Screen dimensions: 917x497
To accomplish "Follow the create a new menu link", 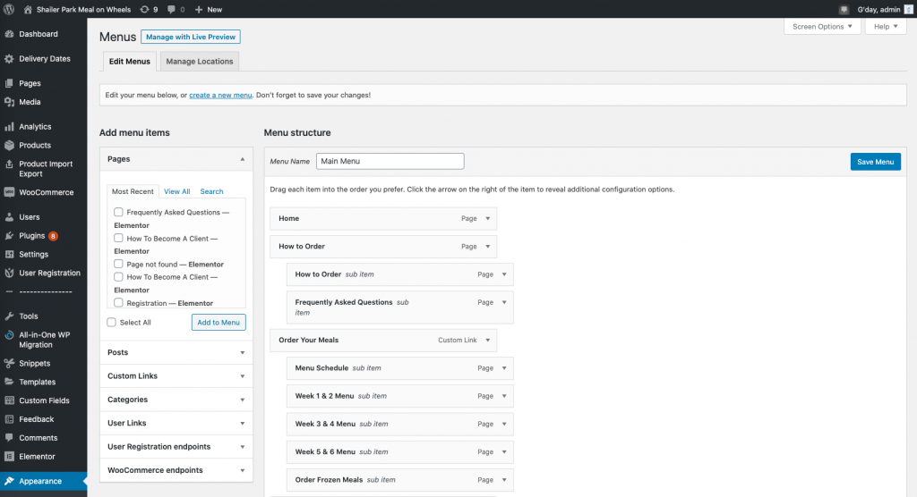I will coord(220,95).
